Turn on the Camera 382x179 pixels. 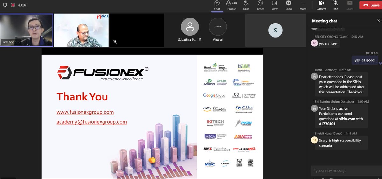pyautogui.click(x=321, y=5)
